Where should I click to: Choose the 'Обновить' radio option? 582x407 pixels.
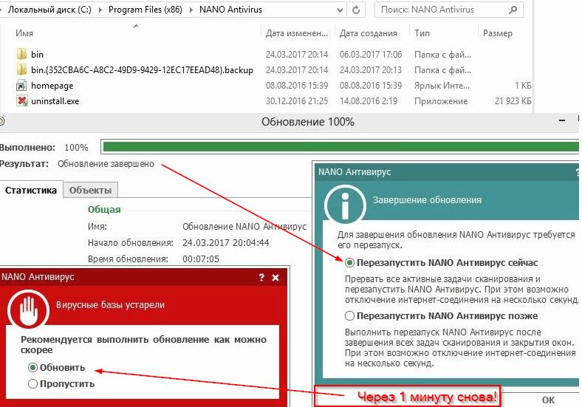tap(32, 368)
